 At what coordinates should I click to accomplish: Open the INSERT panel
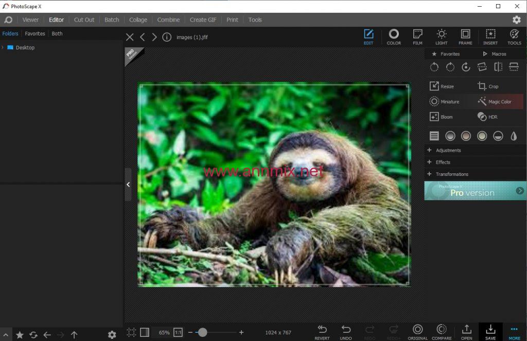point(490,37)
